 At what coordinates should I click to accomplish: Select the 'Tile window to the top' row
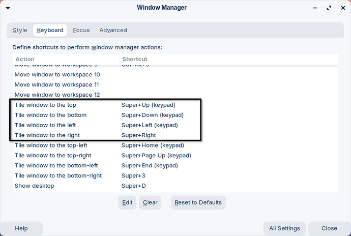pyautogui.click(x=46, y=105)
